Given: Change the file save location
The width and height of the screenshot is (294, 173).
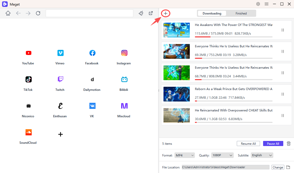Looking at the screenshot, I should 278,167.
